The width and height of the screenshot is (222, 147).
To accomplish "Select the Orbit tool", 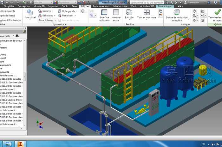I will [x=194, y=20].
